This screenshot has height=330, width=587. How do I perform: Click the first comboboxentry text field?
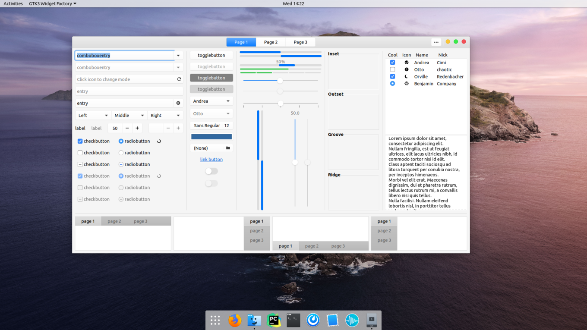pos(124,56)
